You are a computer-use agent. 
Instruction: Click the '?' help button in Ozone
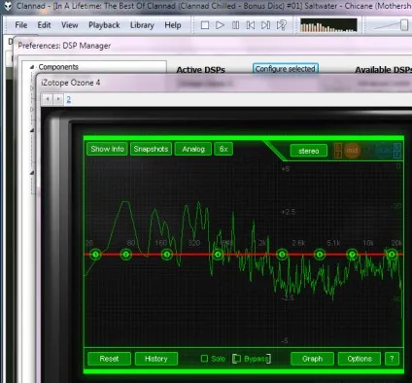[x=392, y=359]
